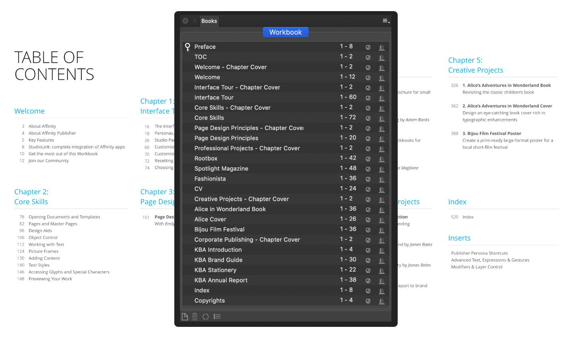Click the numbered list icon at panel bottom

click(217, 317)
